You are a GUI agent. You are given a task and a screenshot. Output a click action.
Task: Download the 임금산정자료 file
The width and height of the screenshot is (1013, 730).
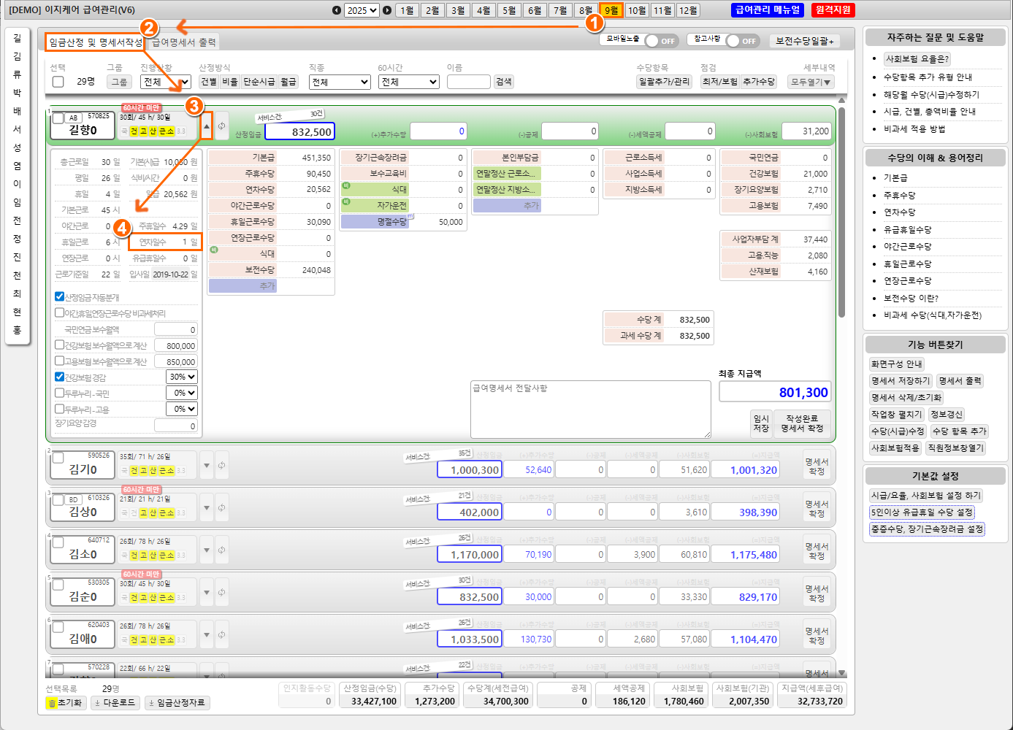(177, 703)
